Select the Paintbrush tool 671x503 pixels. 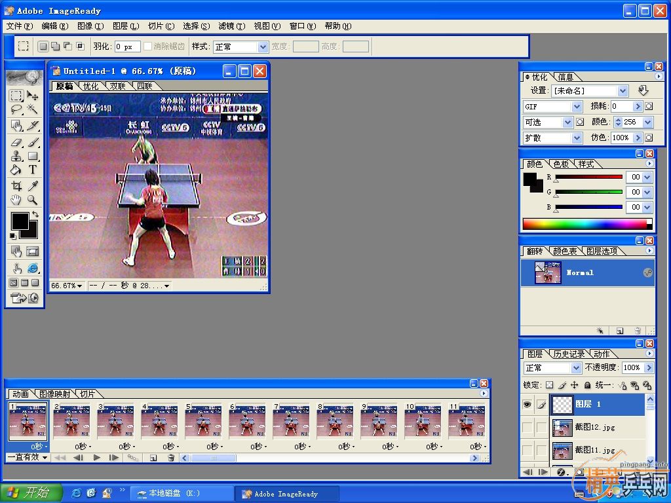[x=33, y=142]
